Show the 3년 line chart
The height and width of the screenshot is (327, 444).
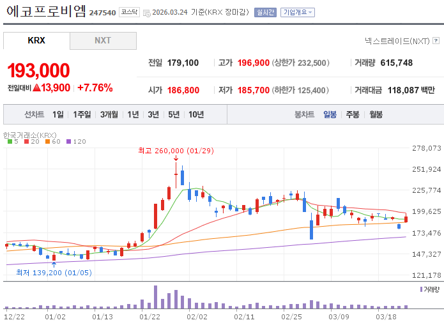click(x=153, y=114)
